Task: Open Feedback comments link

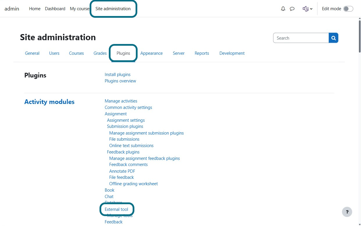Action: tap(129, 165)
